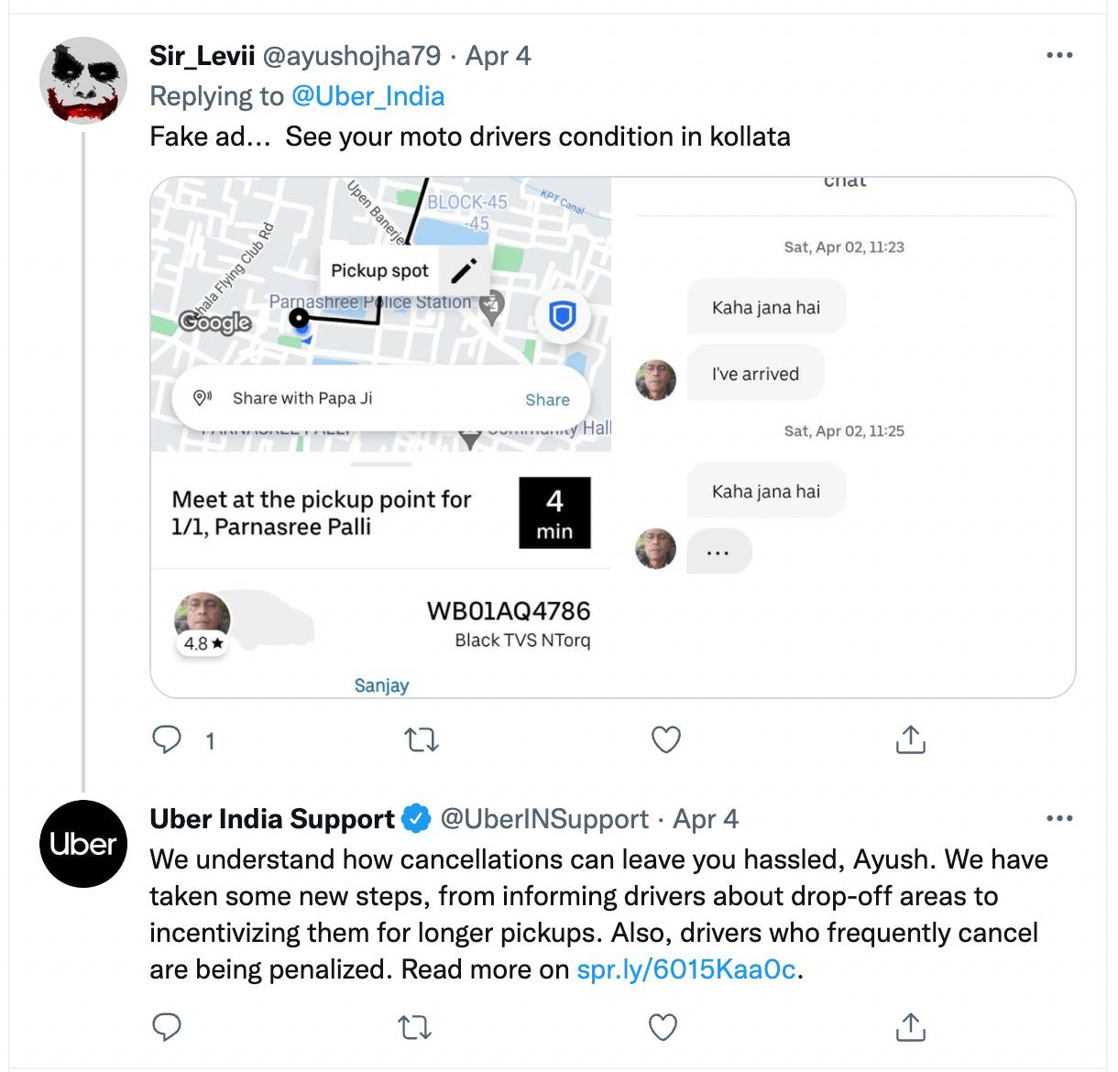Open more options on Sir_Levii's tweet

(x=1058, y=56)
